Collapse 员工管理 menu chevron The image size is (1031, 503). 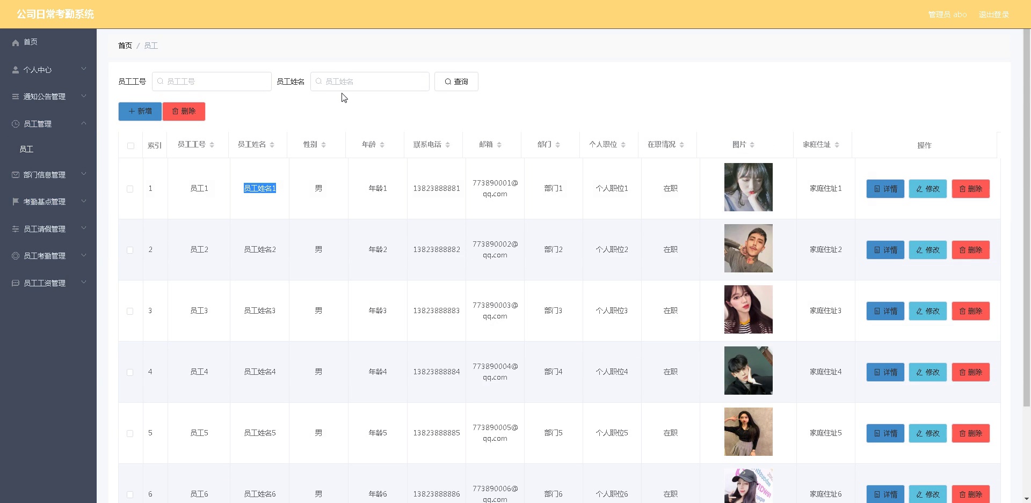tap(84, 123)
